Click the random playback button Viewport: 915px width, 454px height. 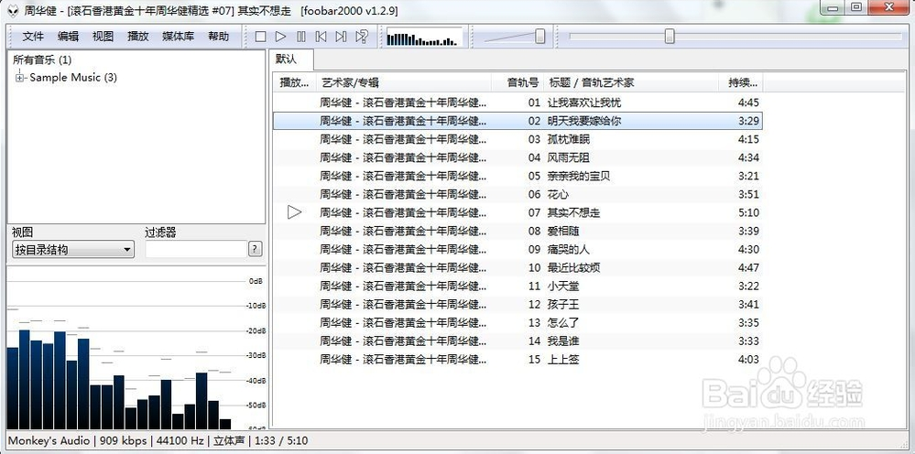pyautogui.click(x=362, y=37)
